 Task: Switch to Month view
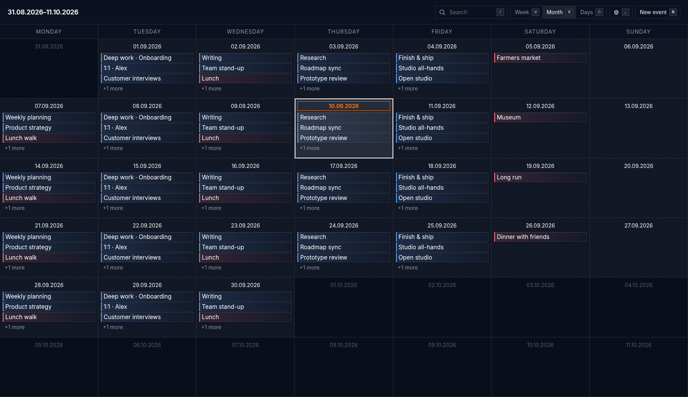point(559,12)
